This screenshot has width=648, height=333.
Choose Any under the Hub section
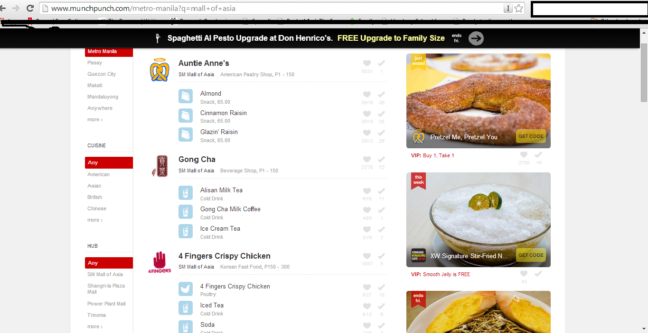pos(109,263)
